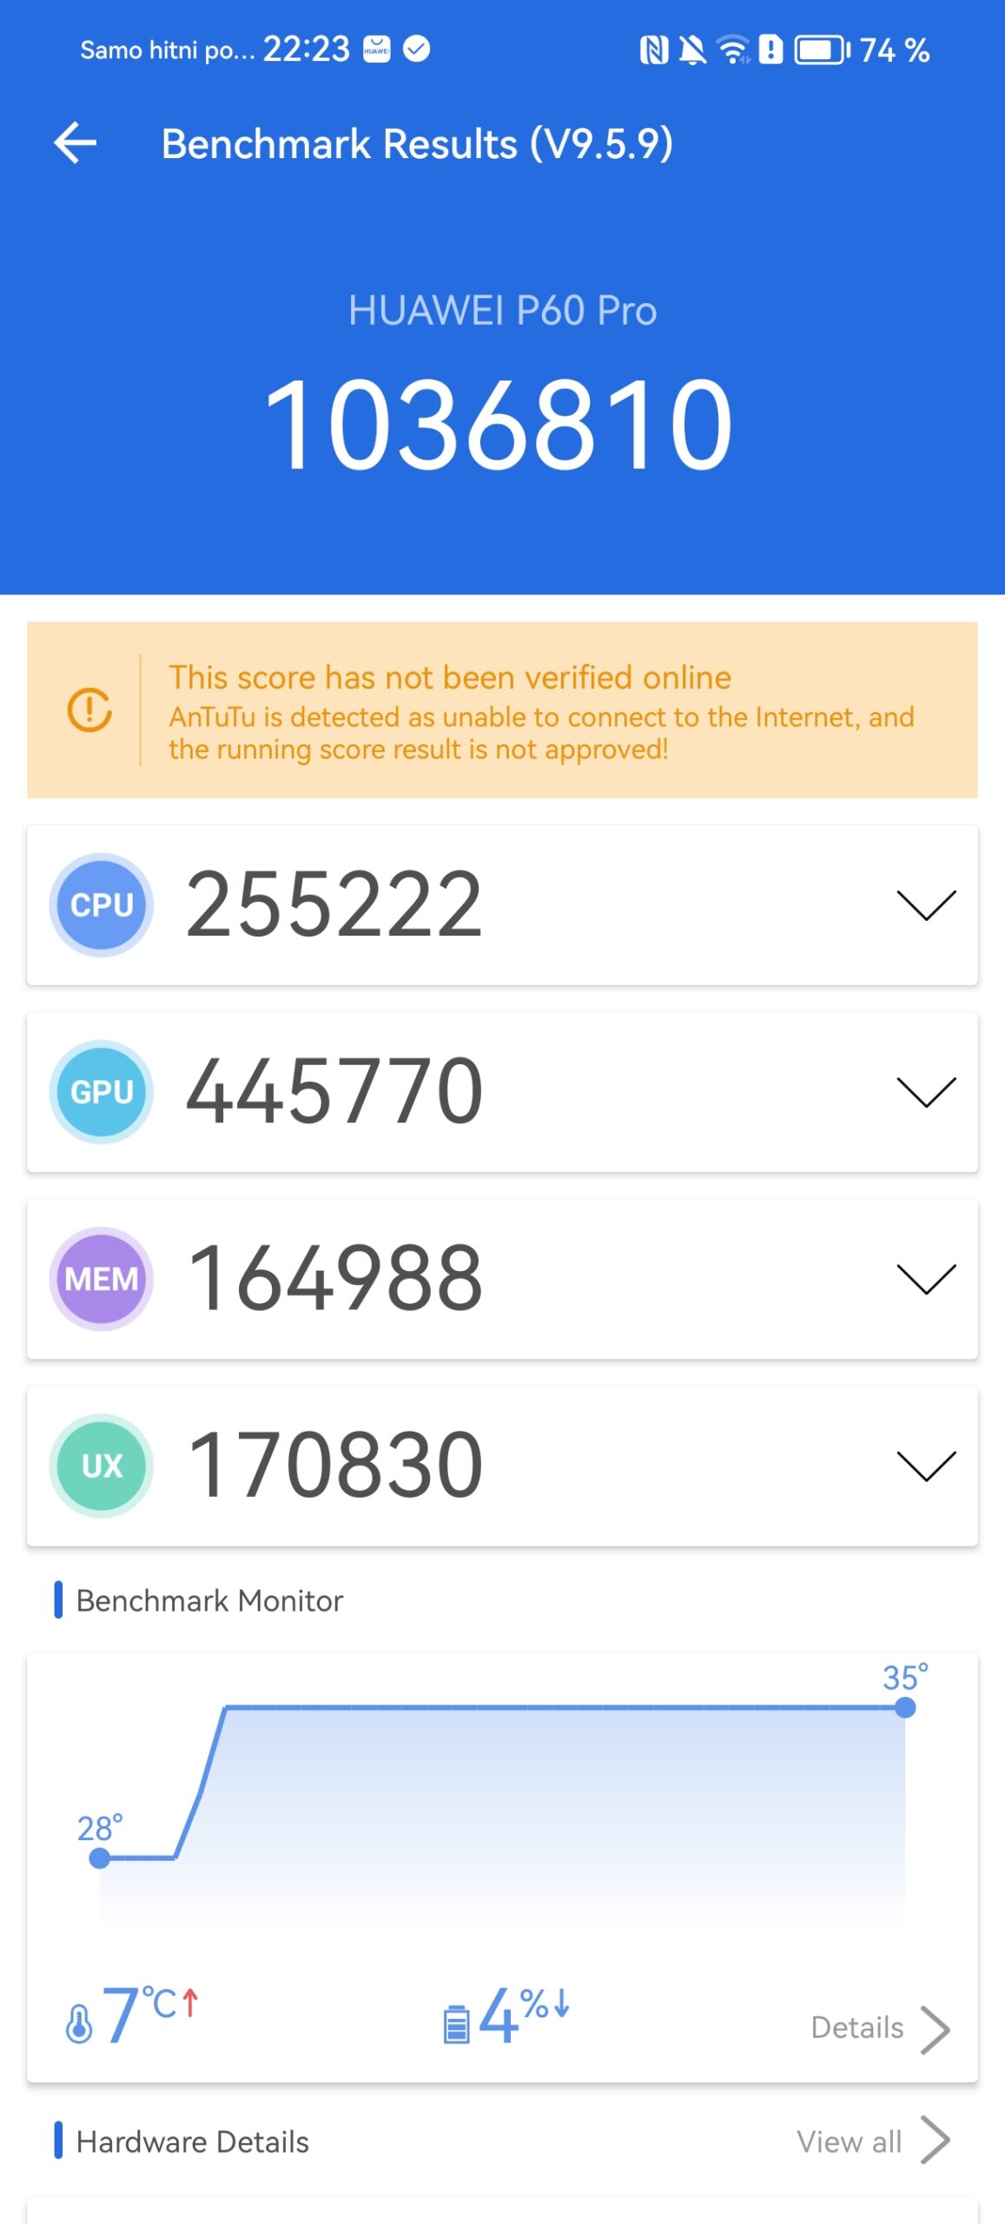This screenshot has width=1005, height=2224.
Task: Tap the battery drain icon
Action: tap(456, 2023)
